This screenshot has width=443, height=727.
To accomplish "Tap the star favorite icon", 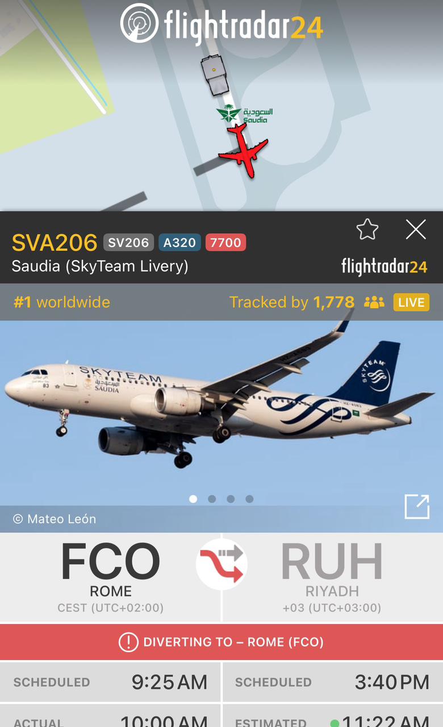I will pyautogui.click(x=367, y=229).
